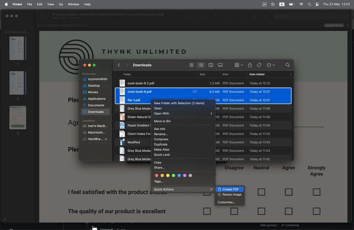354x230 pixels.
Task: Switch Finder to gallery view
Action: (x=220, y=65)
